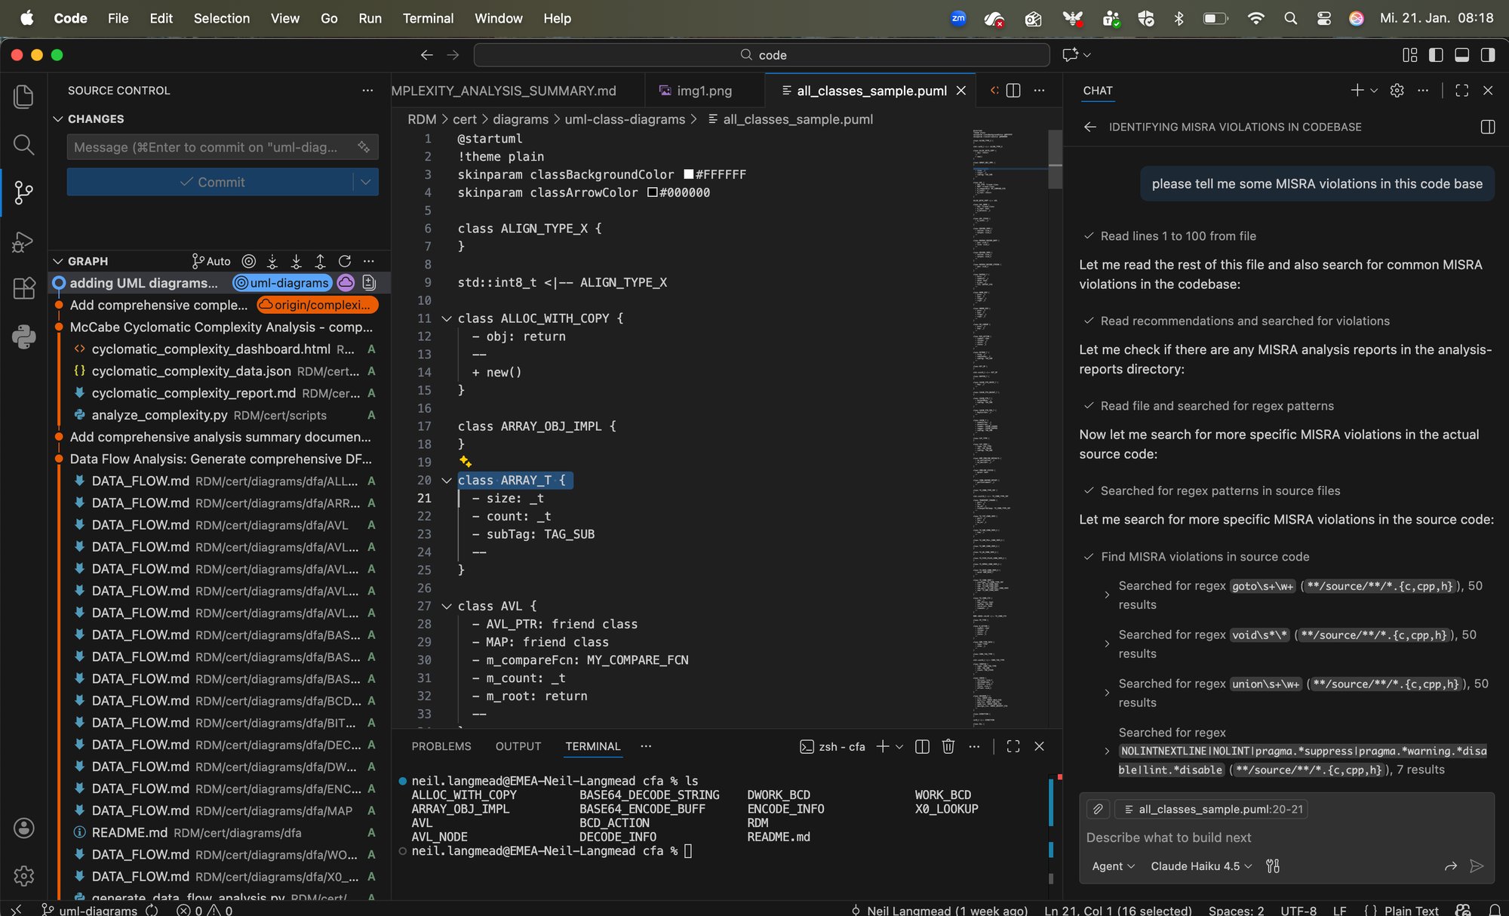Switch to the PROBLEMS panel tab
1509x916 pixels.
(x=441, y=746)
